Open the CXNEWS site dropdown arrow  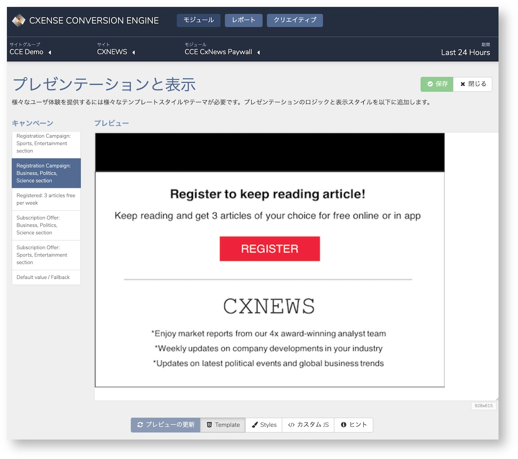tap(134, 52)
